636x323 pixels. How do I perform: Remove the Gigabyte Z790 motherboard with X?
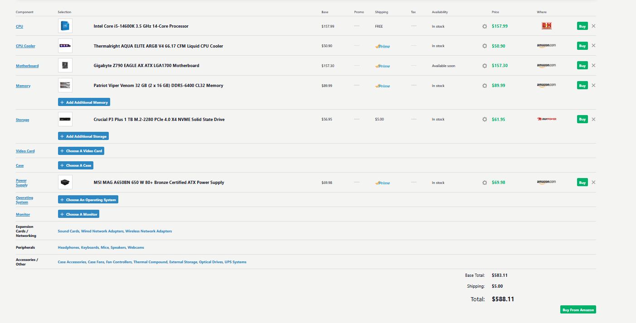point(593,65)
